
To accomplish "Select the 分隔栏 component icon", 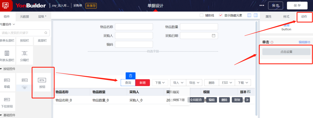I will [25, 53].
